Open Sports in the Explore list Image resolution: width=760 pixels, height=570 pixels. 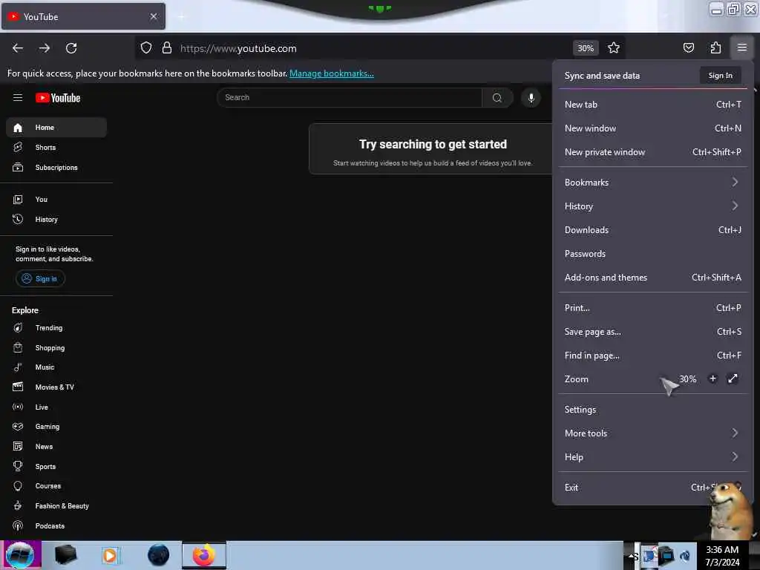56,466
